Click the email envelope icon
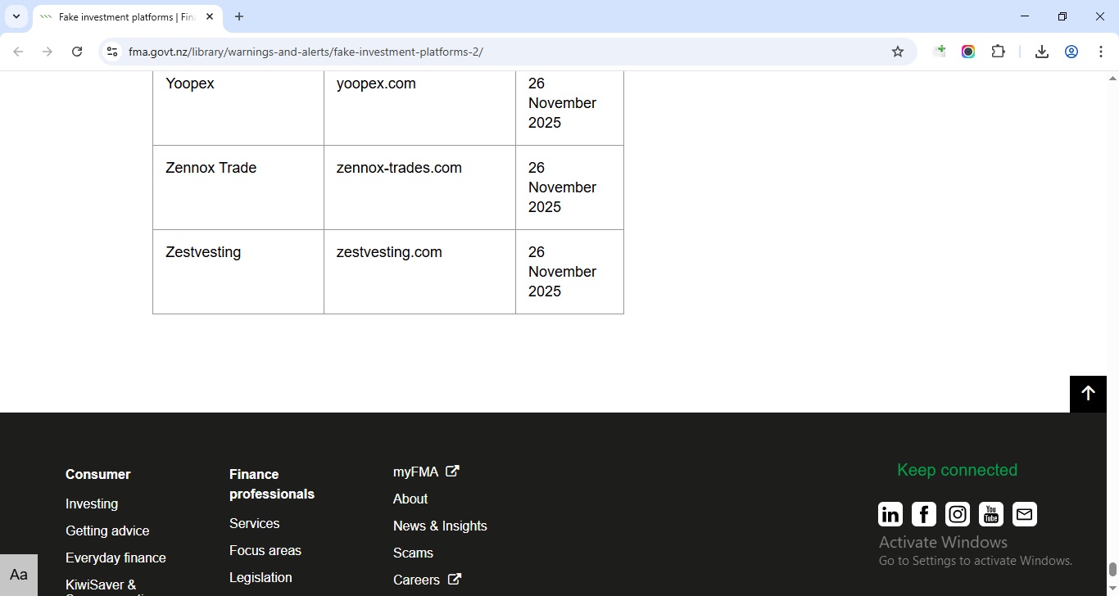Screen dimensions: 1119x596 1025,514
